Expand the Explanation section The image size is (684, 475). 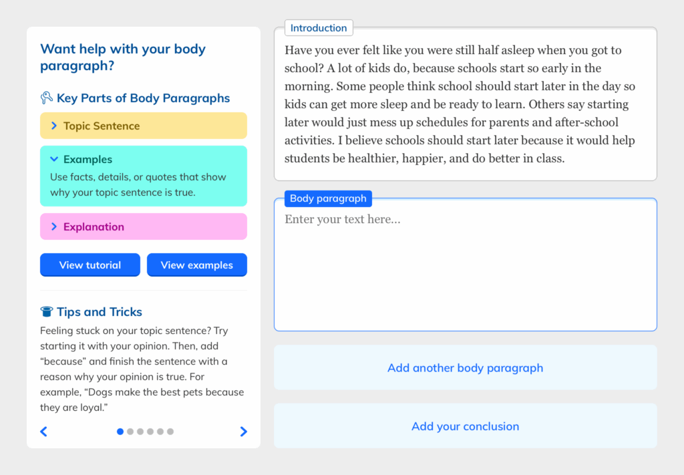pos(144,226)
